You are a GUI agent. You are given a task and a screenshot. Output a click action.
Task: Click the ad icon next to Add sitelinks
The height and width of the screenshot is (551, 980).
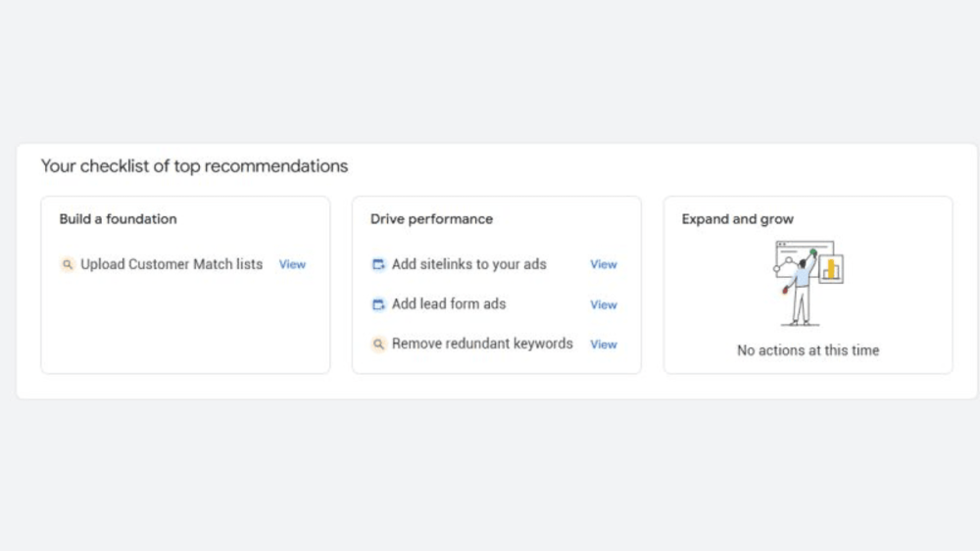pos(378,264)
